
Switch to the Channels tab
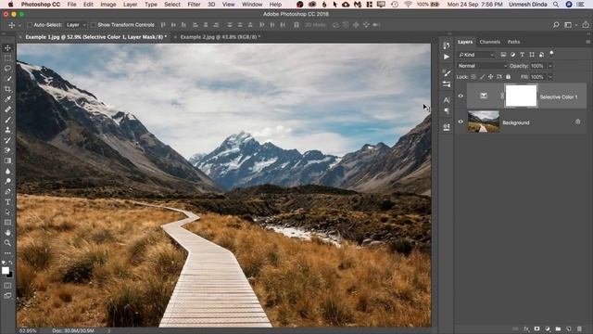(490, 42)
